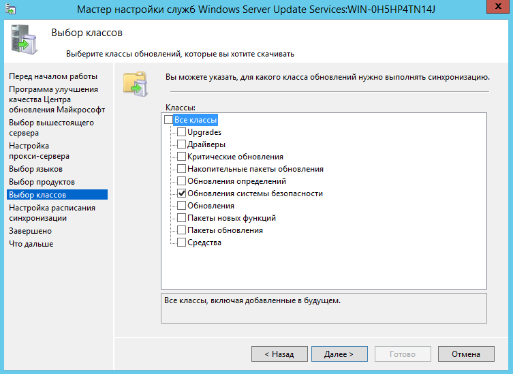Click the Выбор классов page heading
This screenshot has width=513, height=374.
(x=87, y=33)
